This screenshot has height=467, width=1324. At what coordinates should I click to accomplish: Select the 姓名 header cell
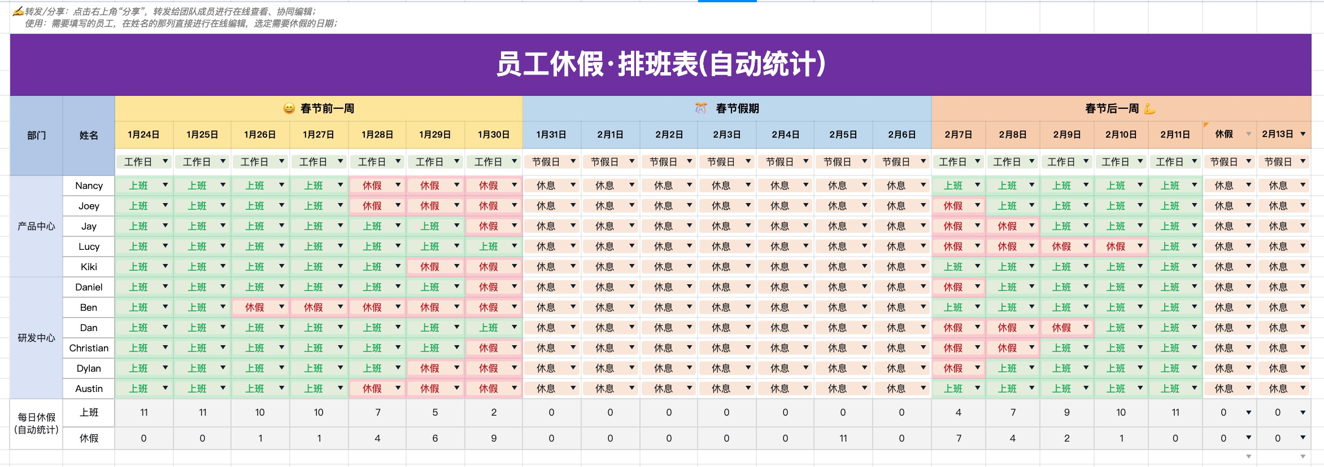tap(89, 135)
